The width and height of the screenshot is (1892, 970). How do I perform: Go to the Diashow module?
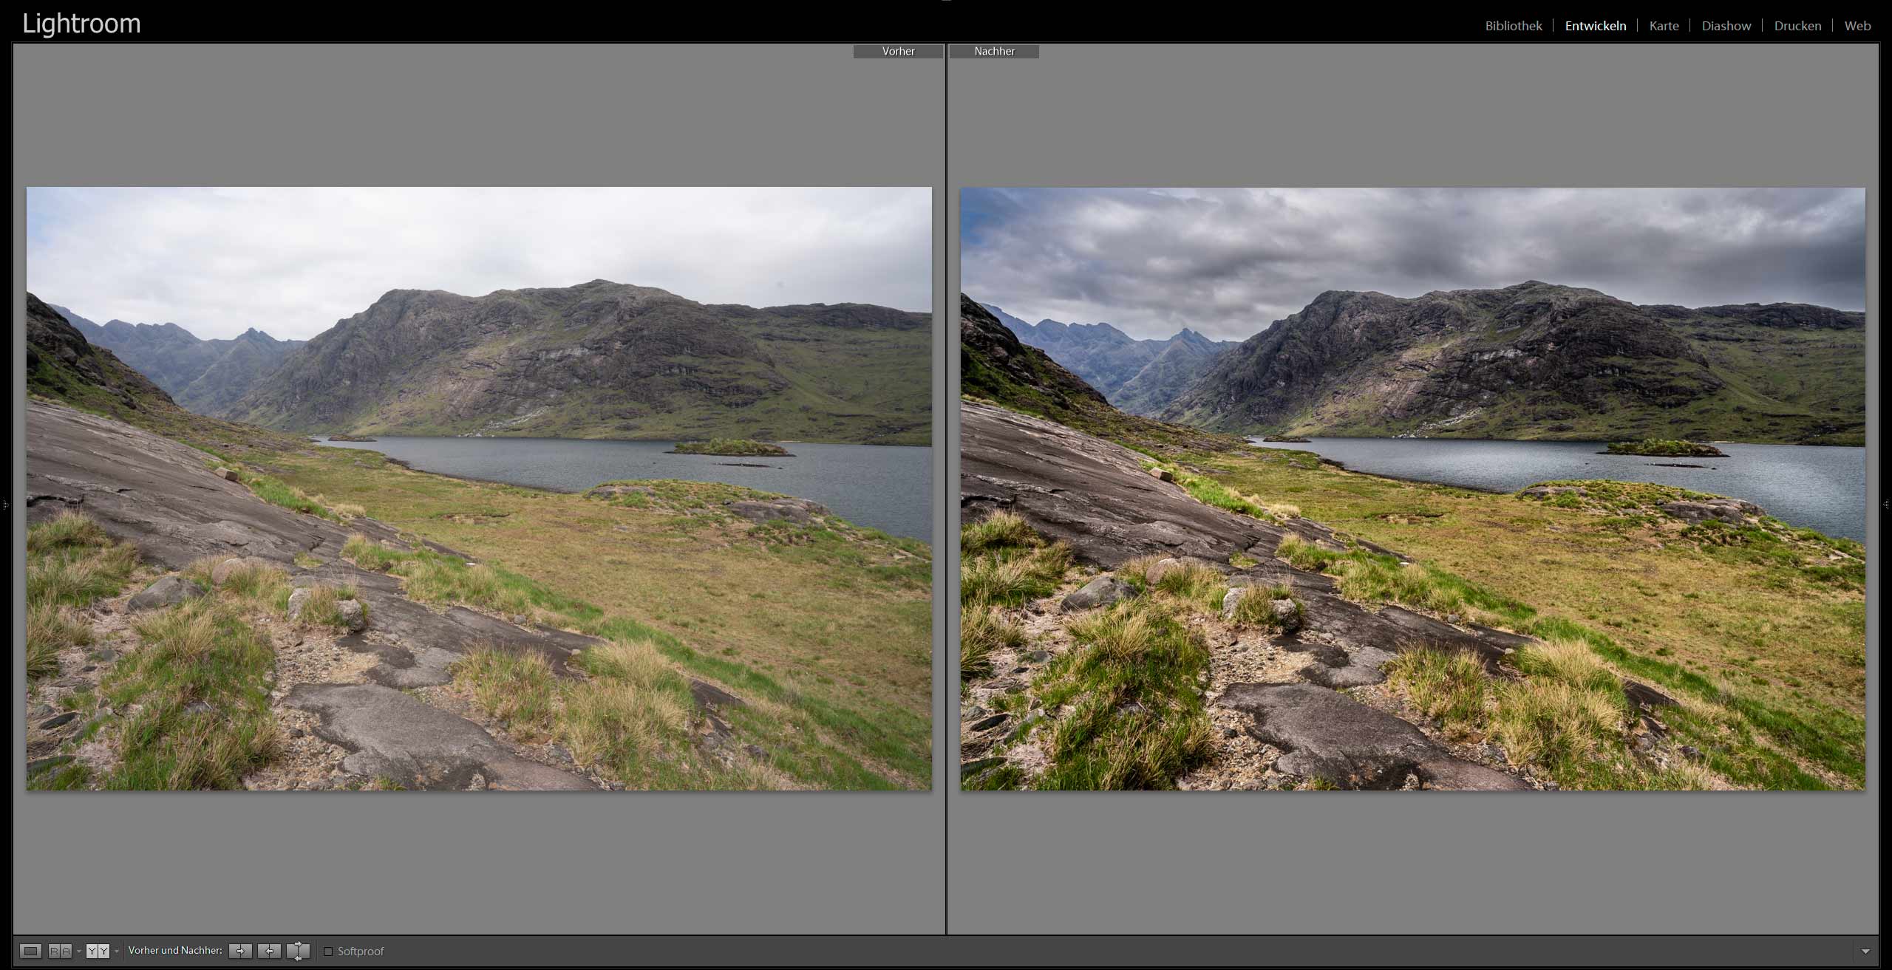[x=1726, y=26]
